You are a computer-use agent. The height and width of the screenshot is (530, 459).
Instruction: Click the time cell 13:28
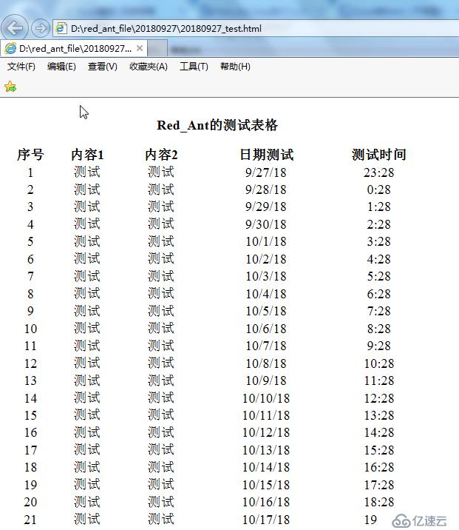[378, 415]
